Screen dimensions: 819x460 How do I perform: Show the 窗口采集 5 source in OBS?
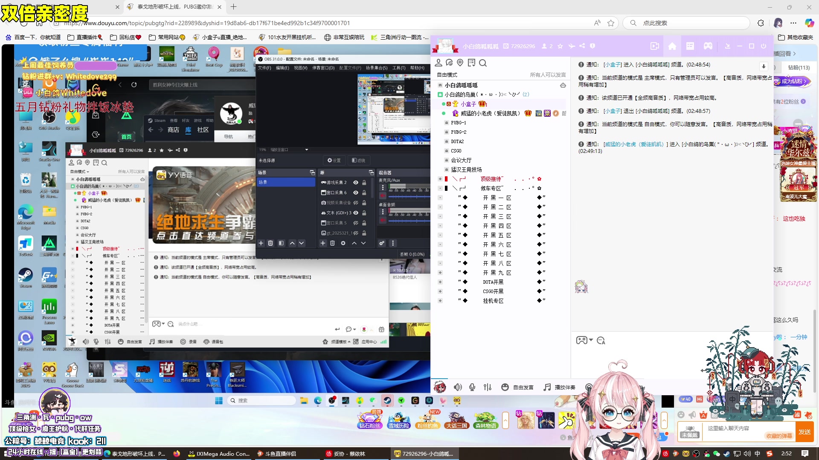(356, 223)
